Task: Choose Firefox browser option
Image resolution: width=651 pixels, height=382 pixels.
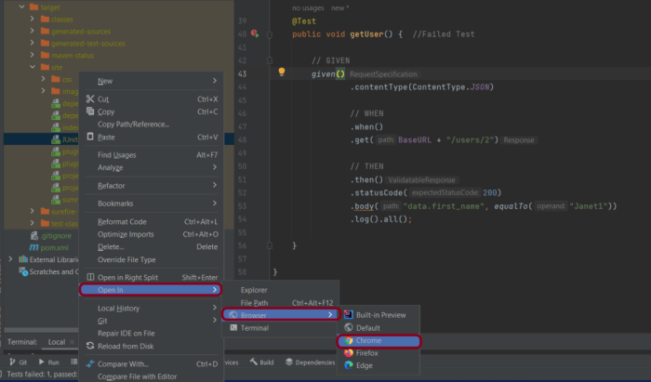Action: 379,353
